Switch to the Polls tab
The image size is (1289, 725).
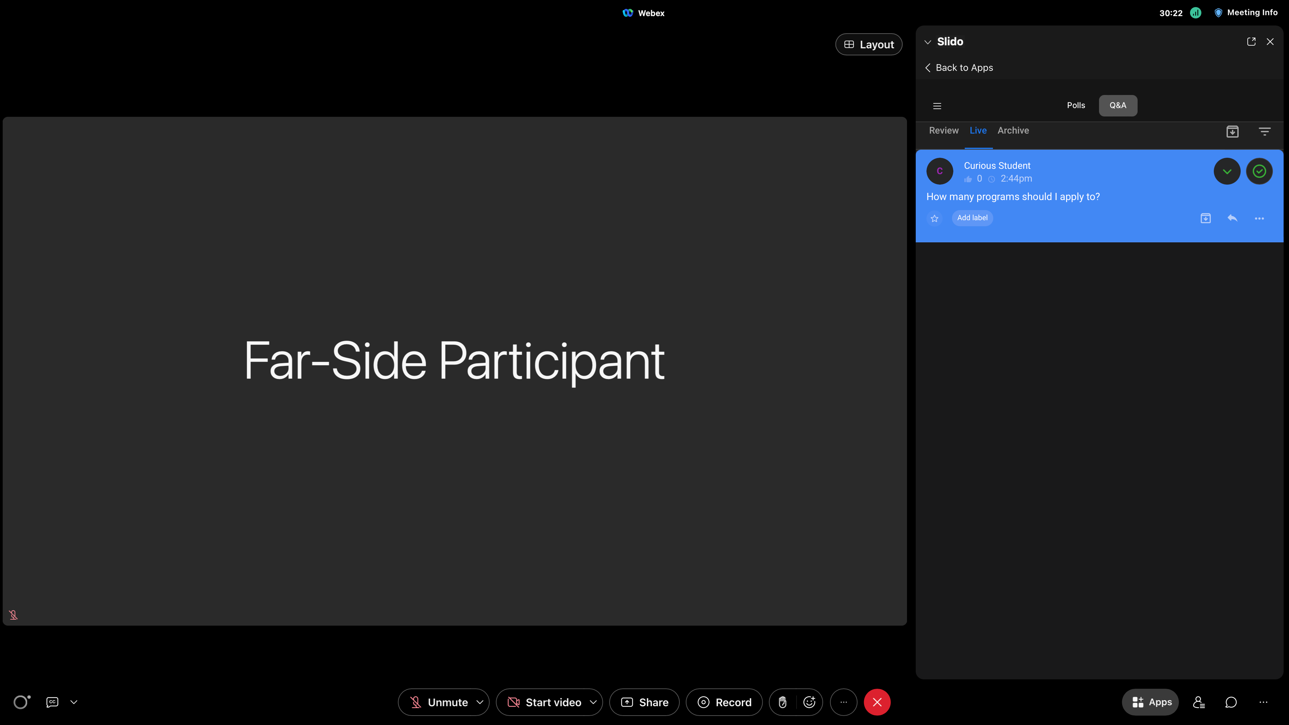[1075, 106]
